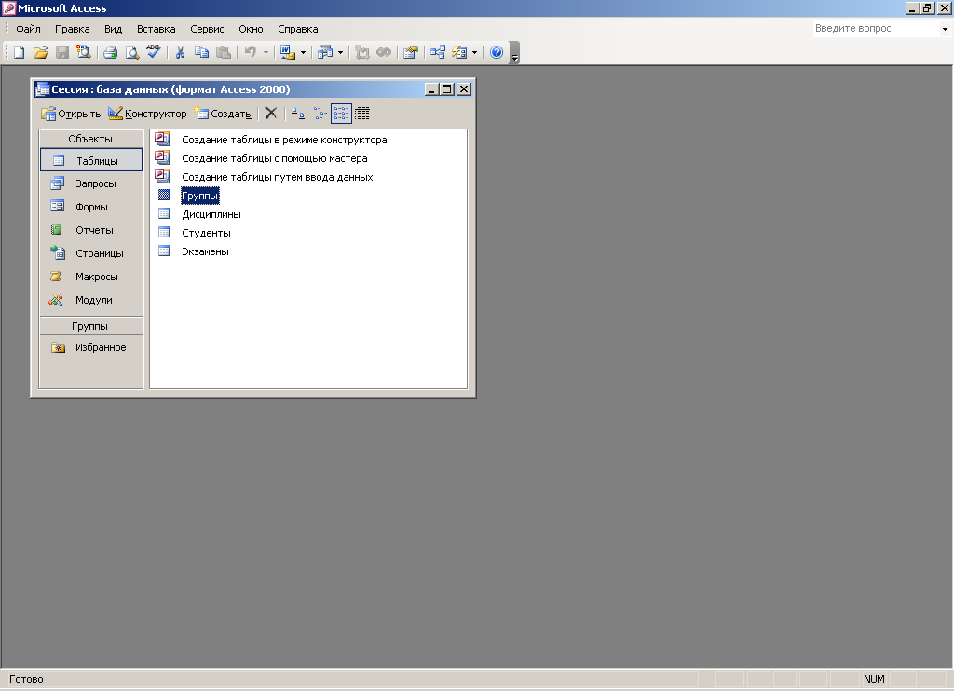This screenshot has height=691, width=954.
Task: Minimize the Сессия database window
Action: click(x=431, y=89)
